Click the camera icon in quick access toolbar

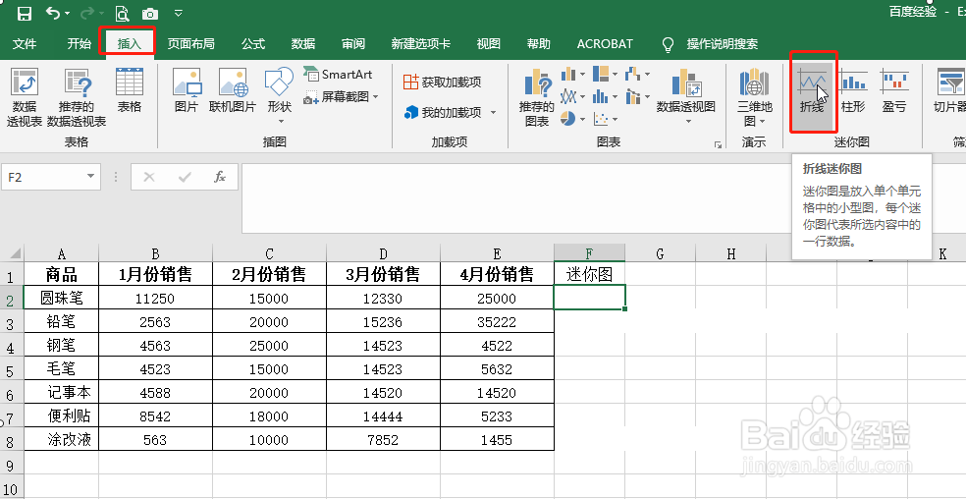point(149,13)
